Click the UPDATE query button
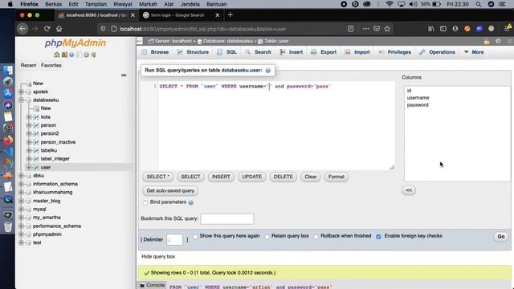This screenshot has width=514, height=289. coord(251,177)
